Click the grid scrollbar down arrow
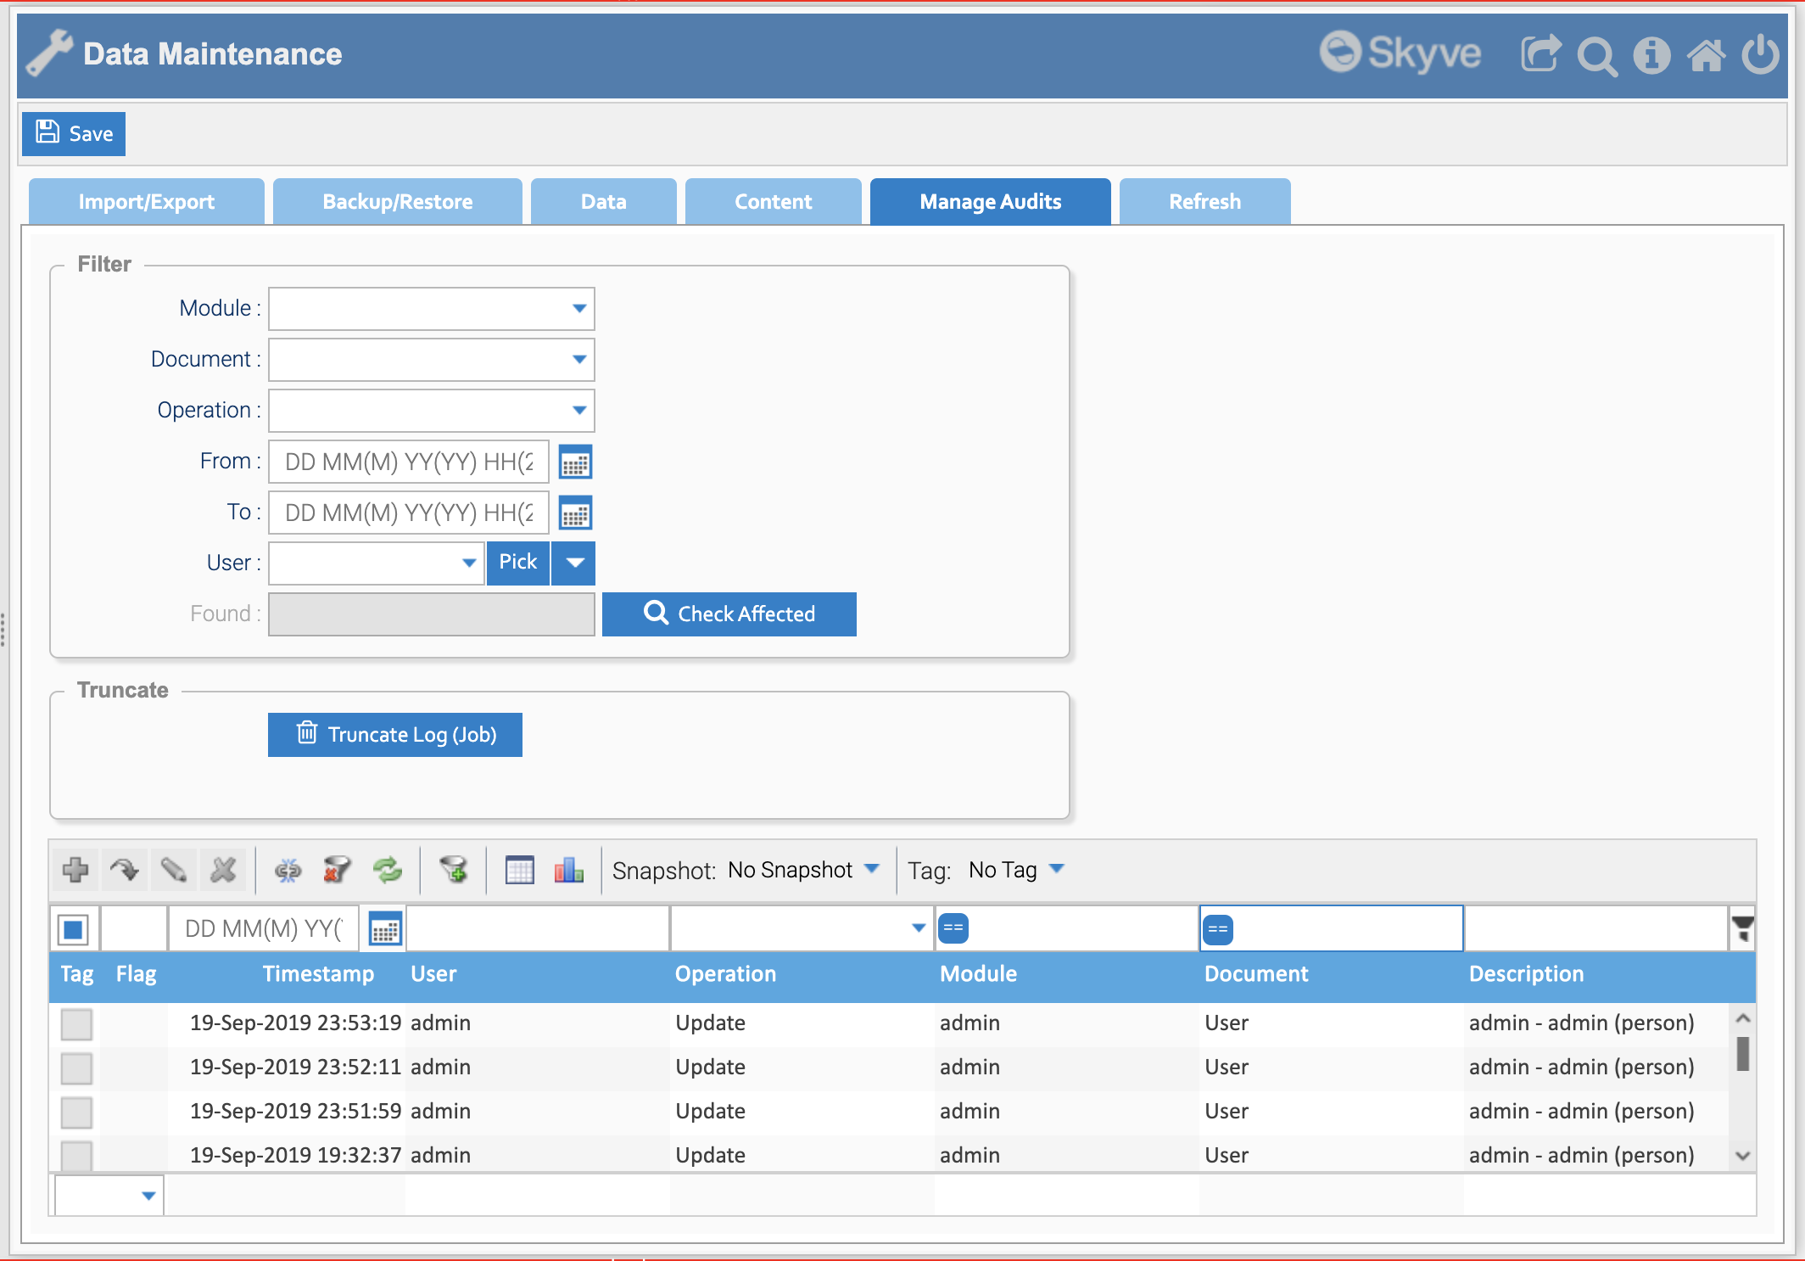This screenshot has width=1805, height=1261. 1743,1156
